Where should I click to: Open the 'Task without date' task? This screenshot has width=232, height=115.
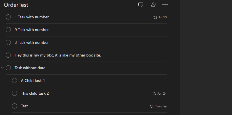tap(30, 68)
